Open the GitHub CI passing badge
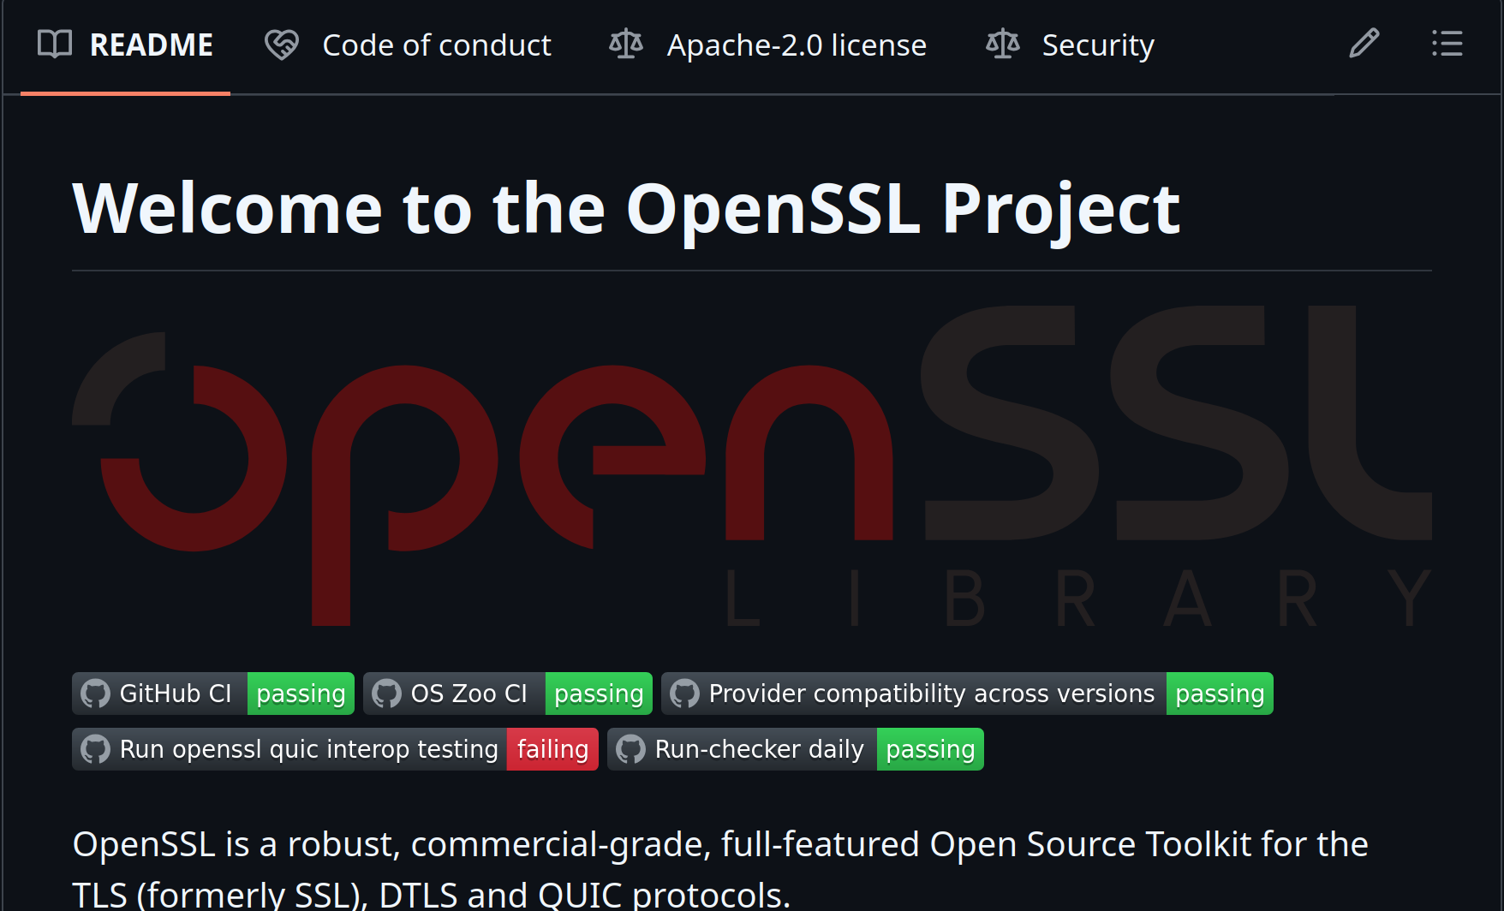Viewport: 1504px width, 911px height. click(213, 694)
